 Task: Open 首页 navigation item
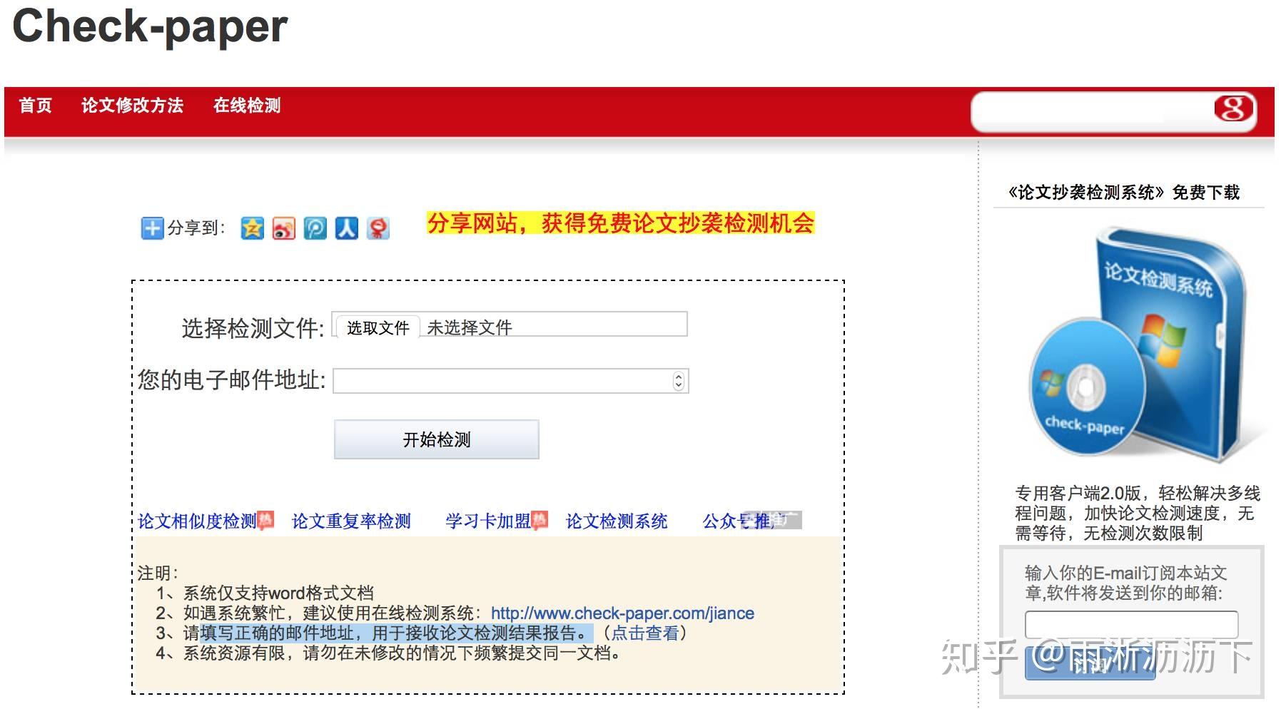36,106
